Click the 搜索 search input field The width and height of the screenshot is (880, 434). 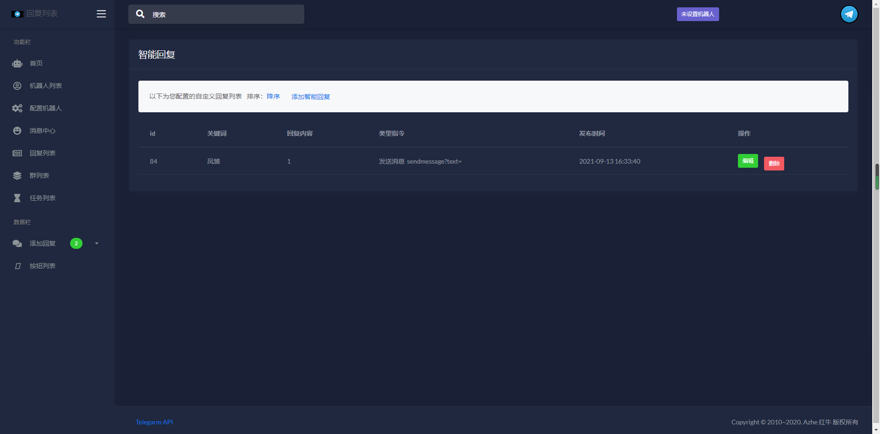[x=216, y=14]
